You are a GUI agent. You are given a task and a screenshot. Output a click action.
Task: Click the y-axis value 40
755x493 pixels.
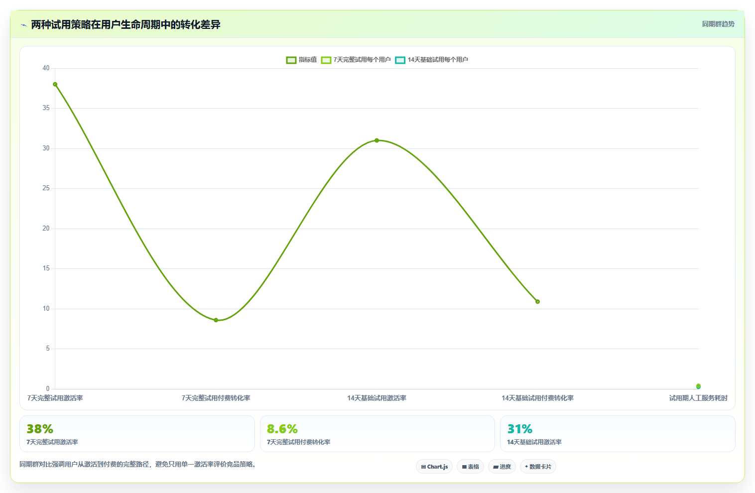tap(46, 68)
